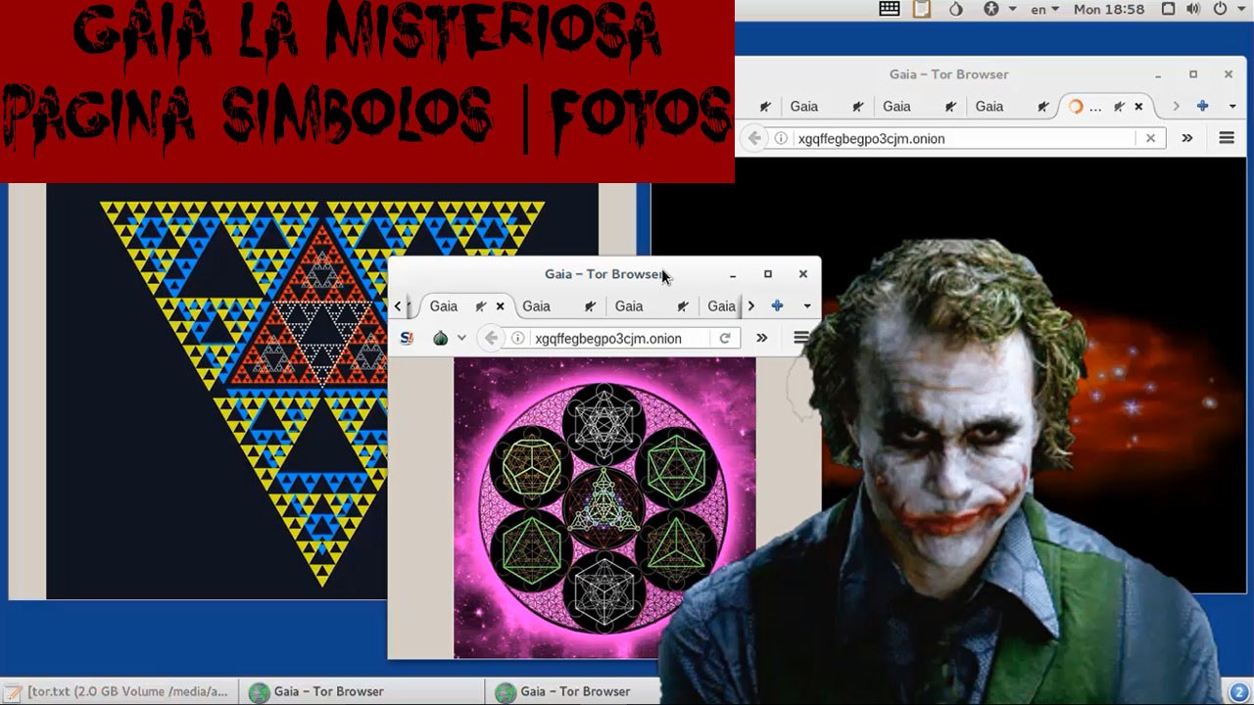
Task: Open the on-screen keyboard icon in top bar
Action: coord(890,9)
